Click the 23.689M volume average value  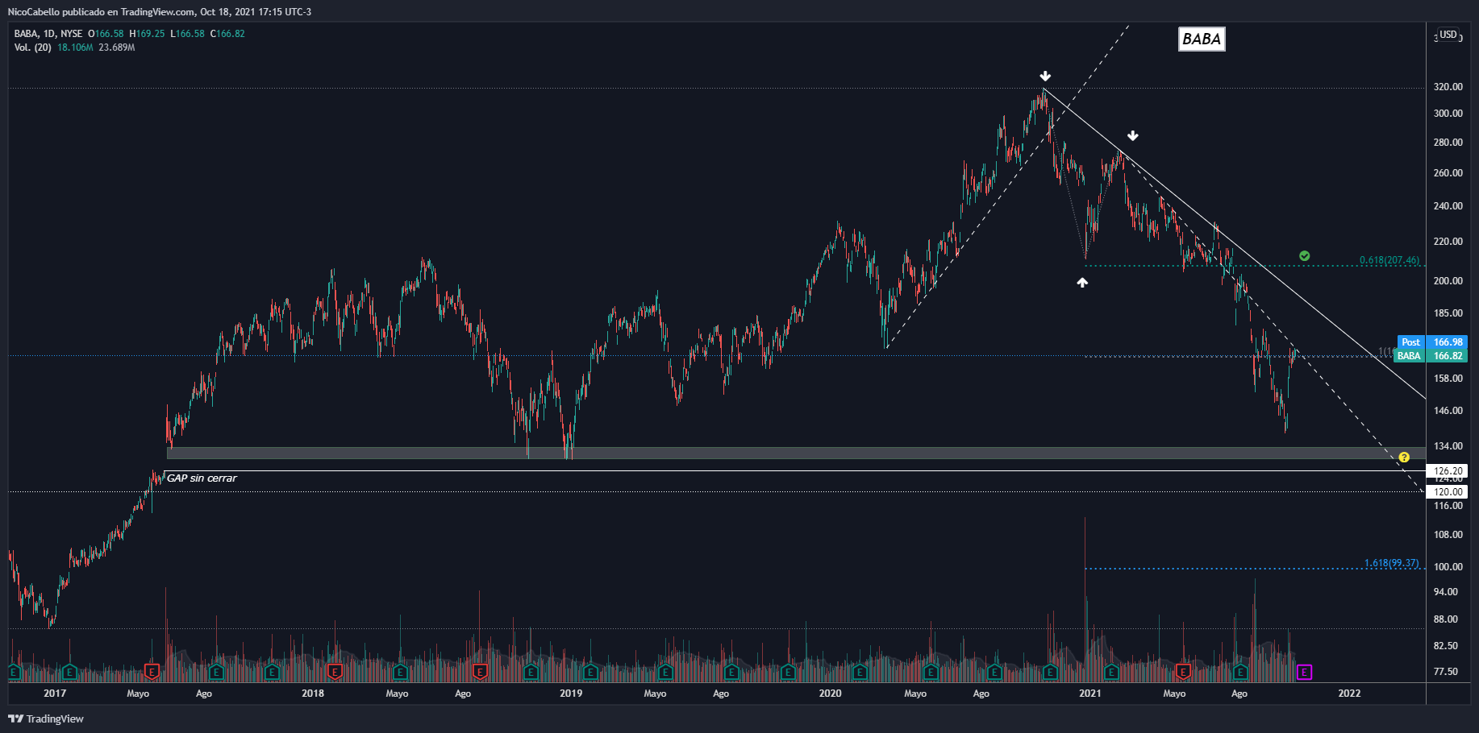[x=117, y=48]
